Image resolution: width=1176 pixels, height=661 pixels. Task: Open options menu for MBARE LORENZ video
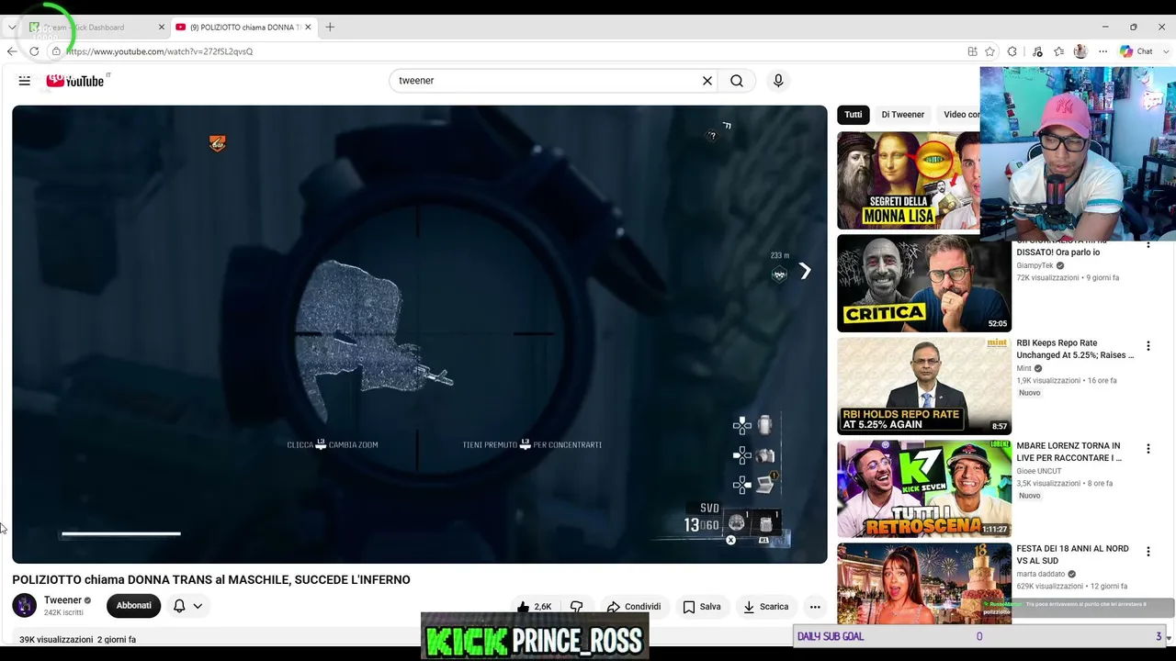click(x=1148, y=449)
